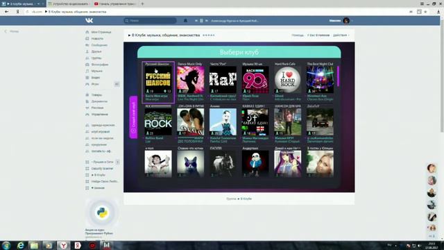Image resolution: width=444 pixels, height=250 pixels.
Task: Select the purple-haired anime girl club
Action: (x=287, y=164)
